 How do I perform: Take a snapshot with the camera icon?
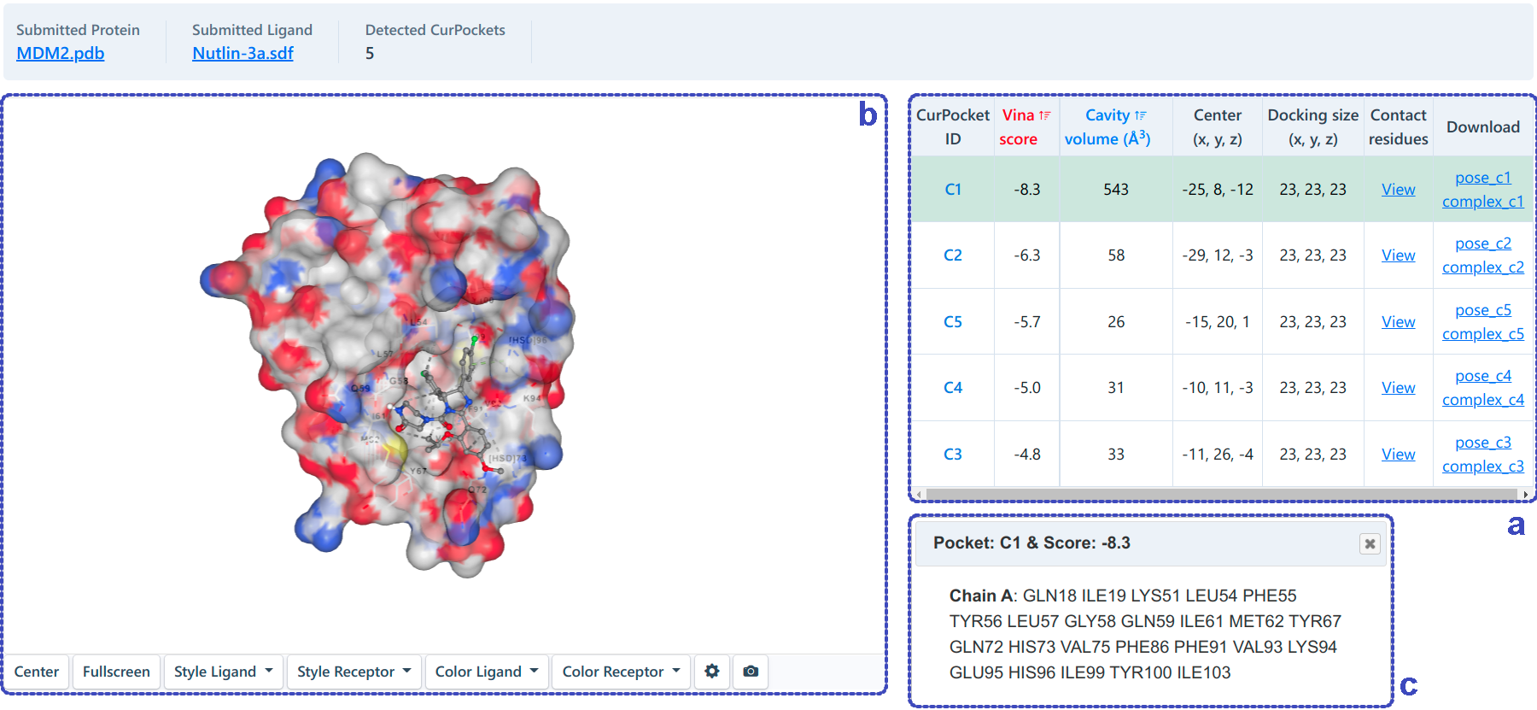tap(751, 672)
